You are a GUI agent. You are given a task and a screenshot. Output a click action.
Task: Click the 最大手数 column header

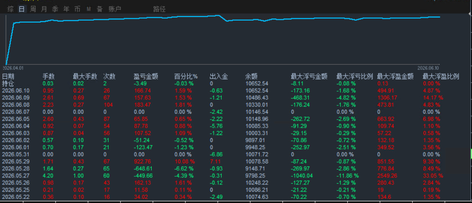point(85,77)
